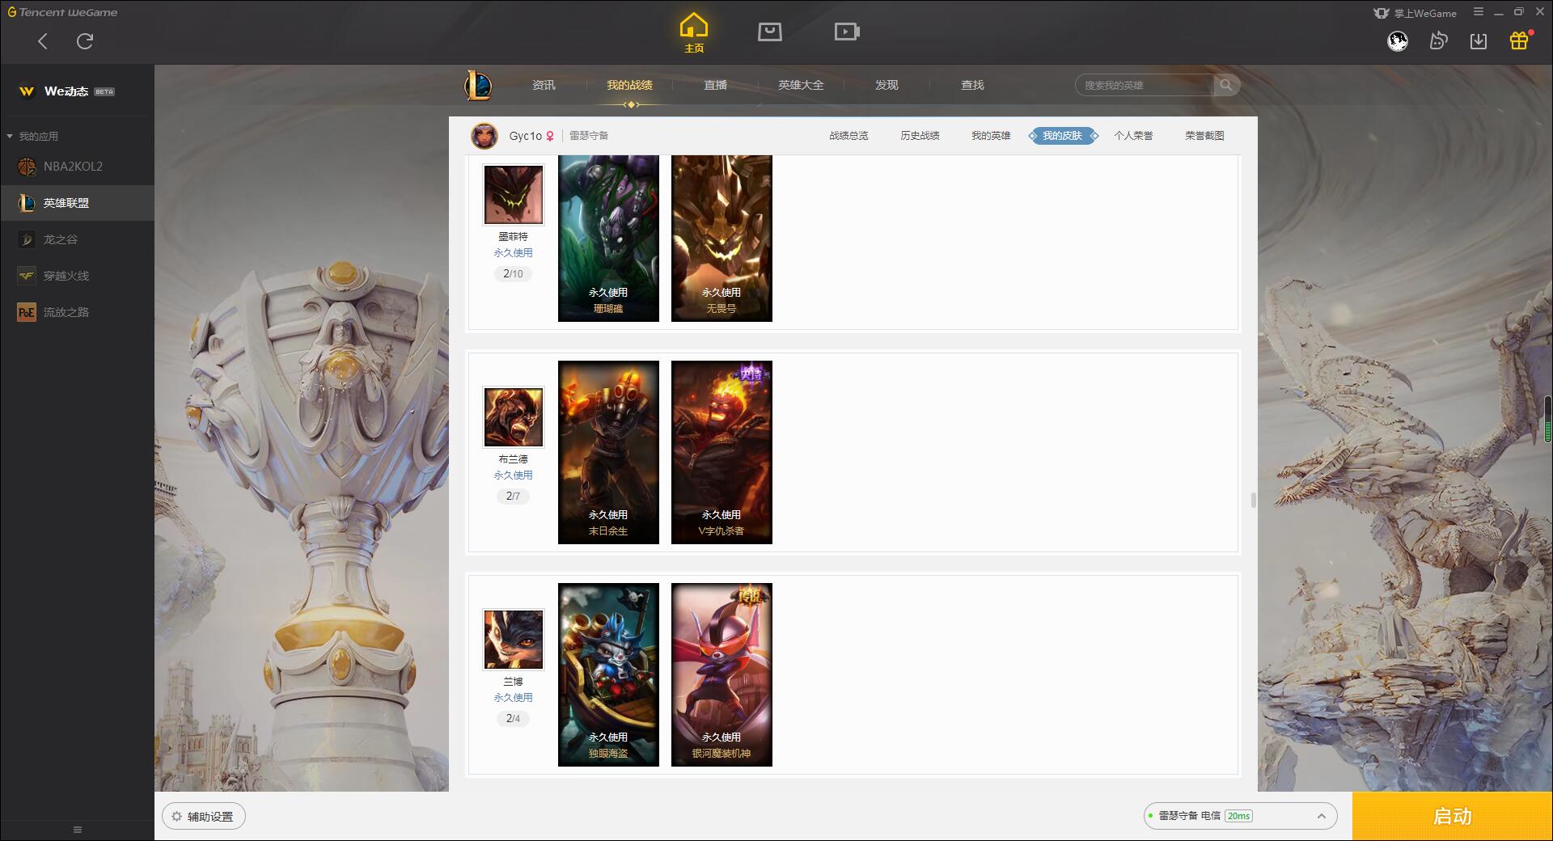Viewport: 1553px width, 841px height.
Task: Open the 主页 home icon
Action: 694,33
